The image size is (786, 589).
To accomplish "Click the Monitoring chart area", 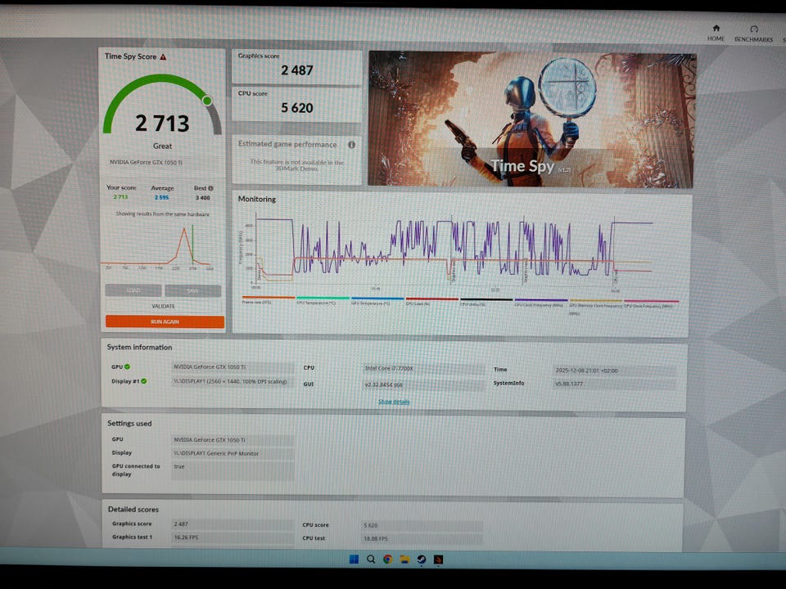I will (454, 252).
